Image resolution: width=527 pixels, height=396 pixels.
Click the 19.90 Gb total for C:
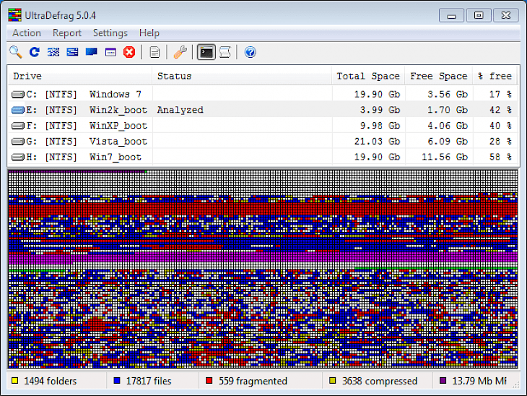pos(377,94)
